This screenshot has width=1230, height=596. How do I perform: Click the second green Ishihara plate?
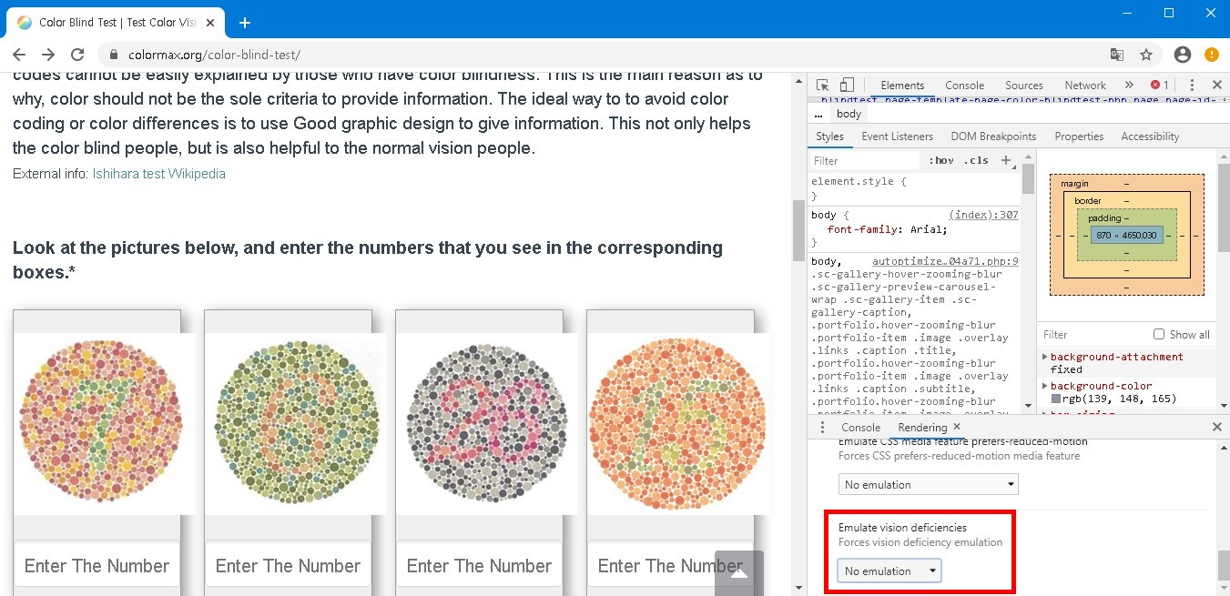pyautogui.click(x=295, y=423)
